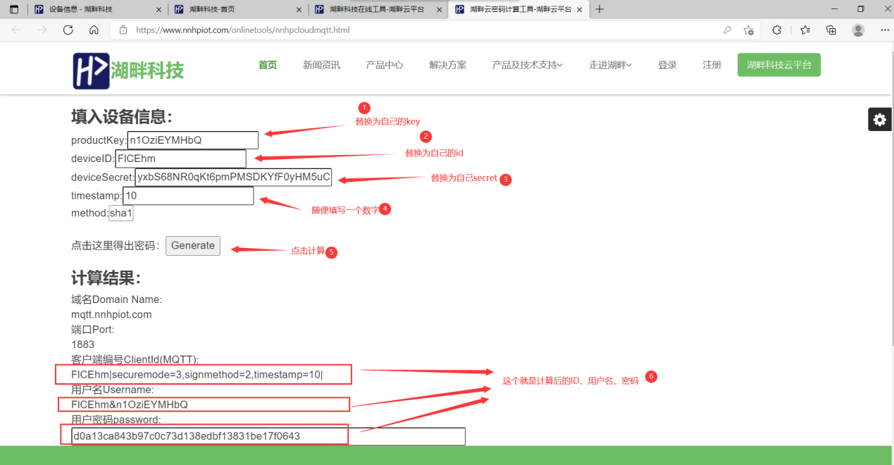Click the 填入设备信息 heading

pos(122,116)
